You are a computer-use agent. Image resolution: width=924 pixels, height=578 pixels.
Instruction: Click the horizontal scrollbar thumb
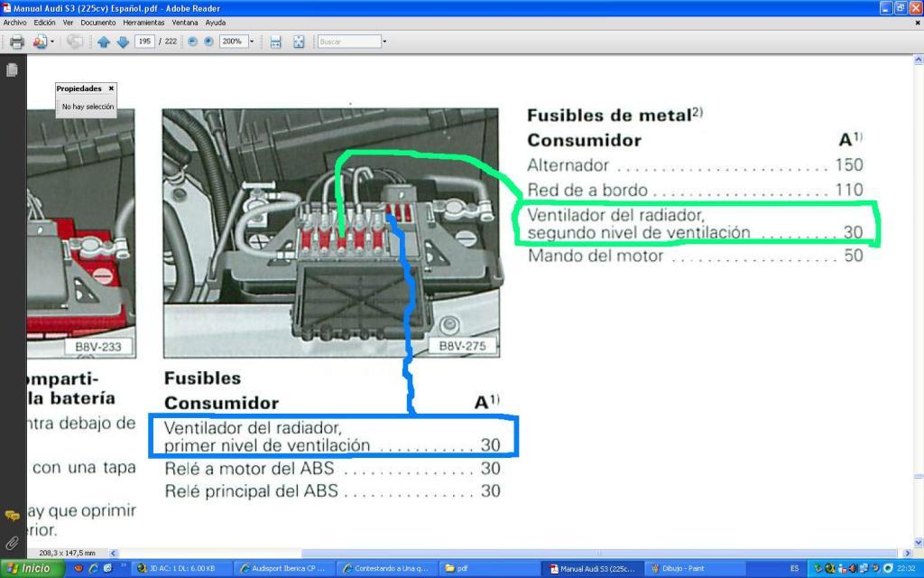600,554
